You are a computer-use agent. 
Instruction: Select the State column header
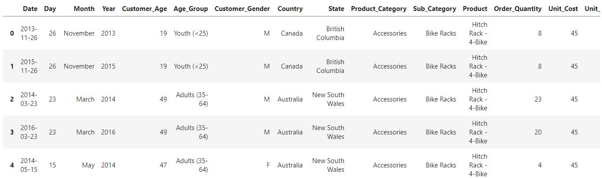pos(336,9)
